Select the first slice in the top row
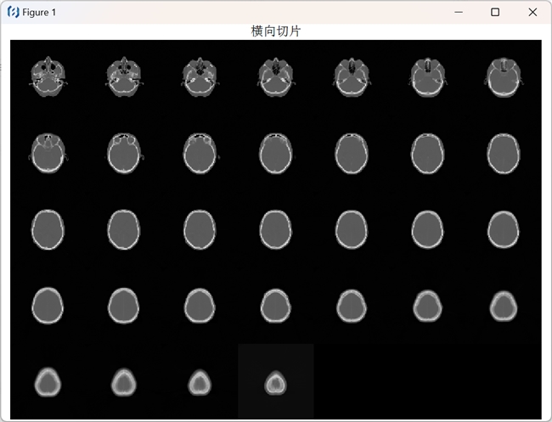This screenshot has height=422, width=552. point(48,76)
